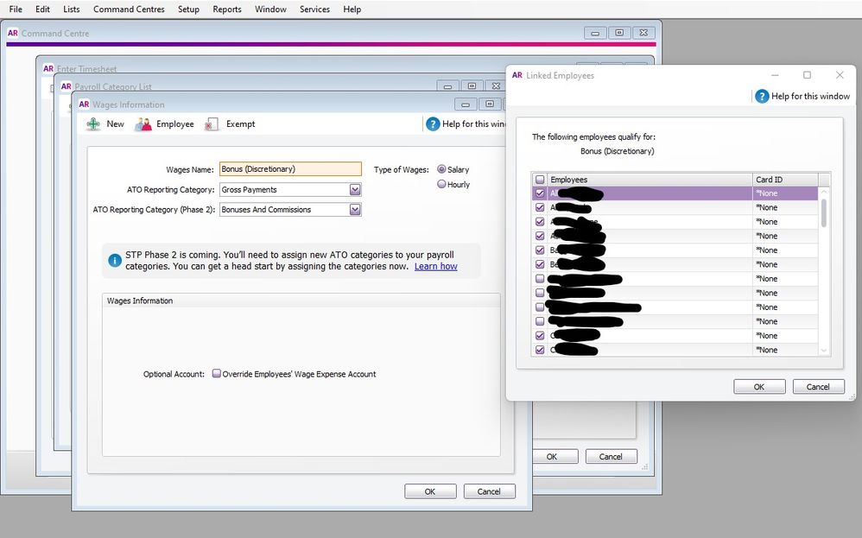This screenshot has width=862, height=538.
Task: Toggle select-all checkbox in Employees header
Action: point(540,180)
